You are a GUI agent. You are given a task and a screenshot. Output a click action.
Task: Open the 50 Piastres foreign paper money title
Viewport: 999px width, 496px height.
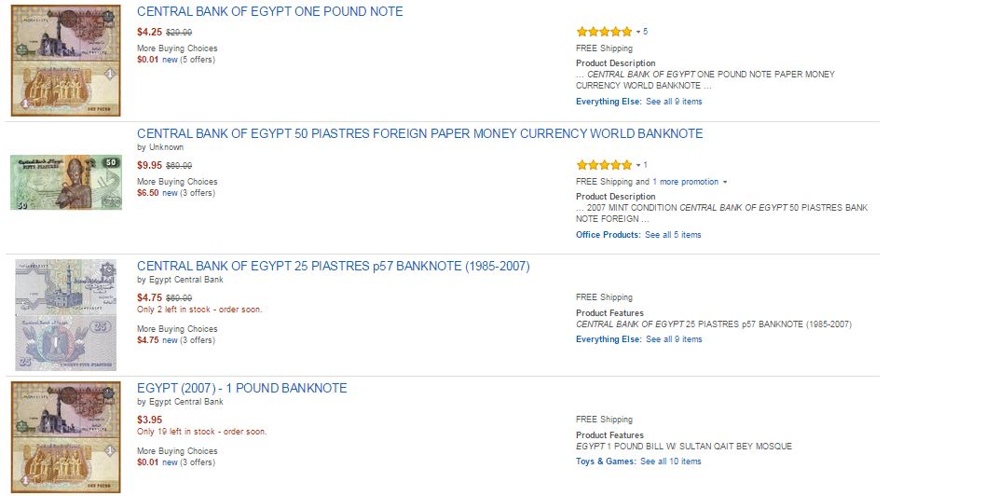(x=419, y=133)
